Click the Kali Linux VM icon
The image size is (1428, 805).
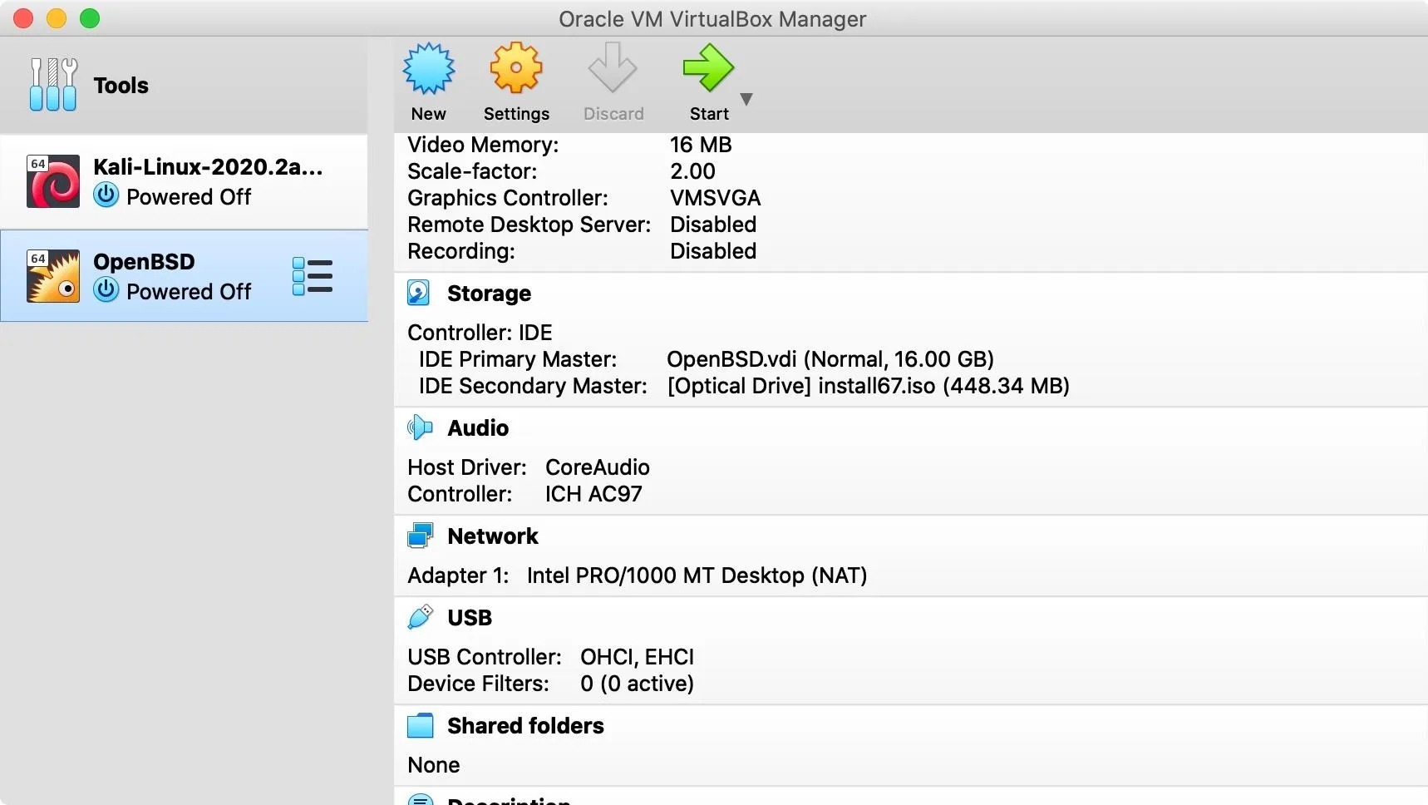point(53,181)
